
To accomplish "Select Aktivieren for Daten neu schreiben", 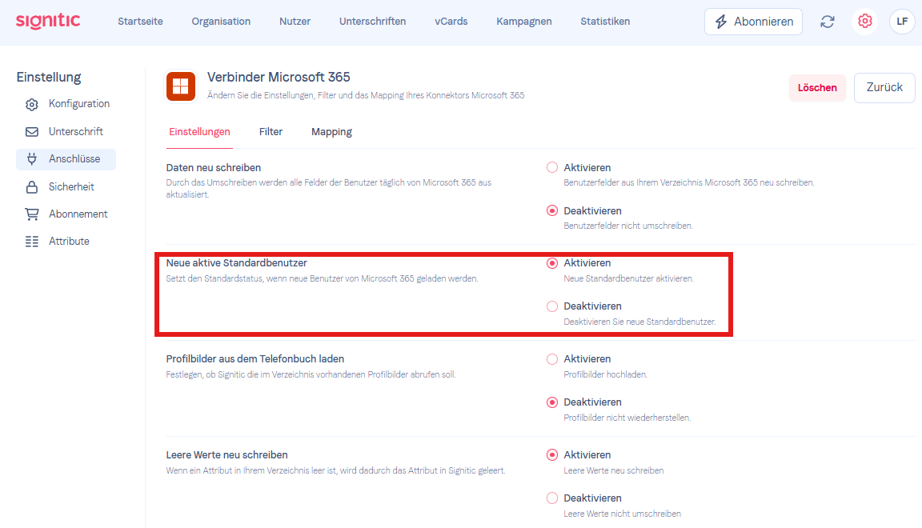I will coord(552,167).
